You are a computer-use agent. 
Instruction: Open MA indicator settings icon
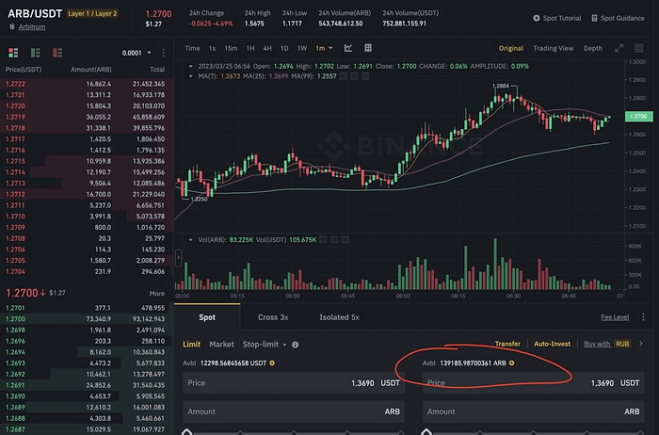[354, 76]
